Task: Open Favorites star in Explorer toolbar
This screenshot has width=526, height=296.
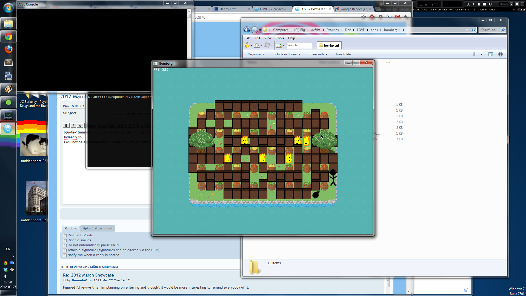Action: [x=247, y=45]
